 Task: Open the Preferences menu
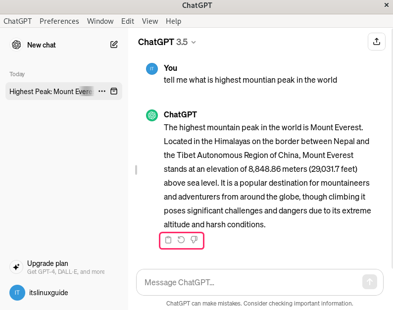pos(59,21)
